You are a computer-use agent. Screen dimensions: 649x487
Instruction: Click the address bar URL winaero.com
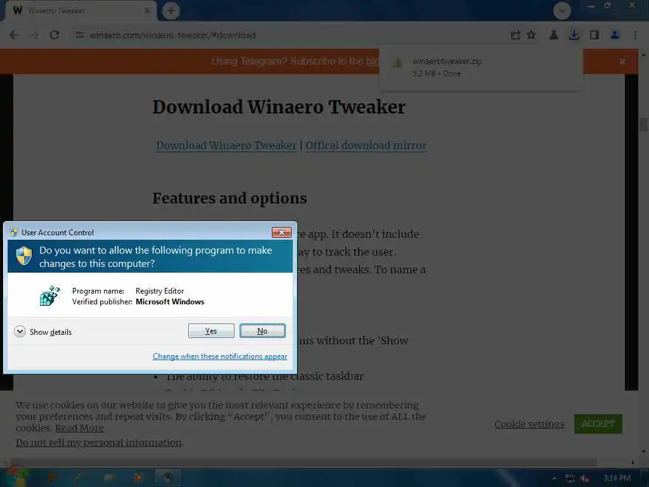tap(172, 36)
